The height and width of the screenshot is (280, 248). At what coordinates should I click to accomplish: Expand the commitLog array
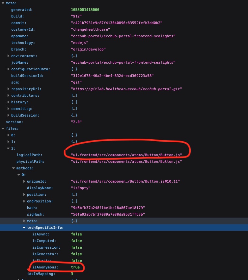click(9, 109)
